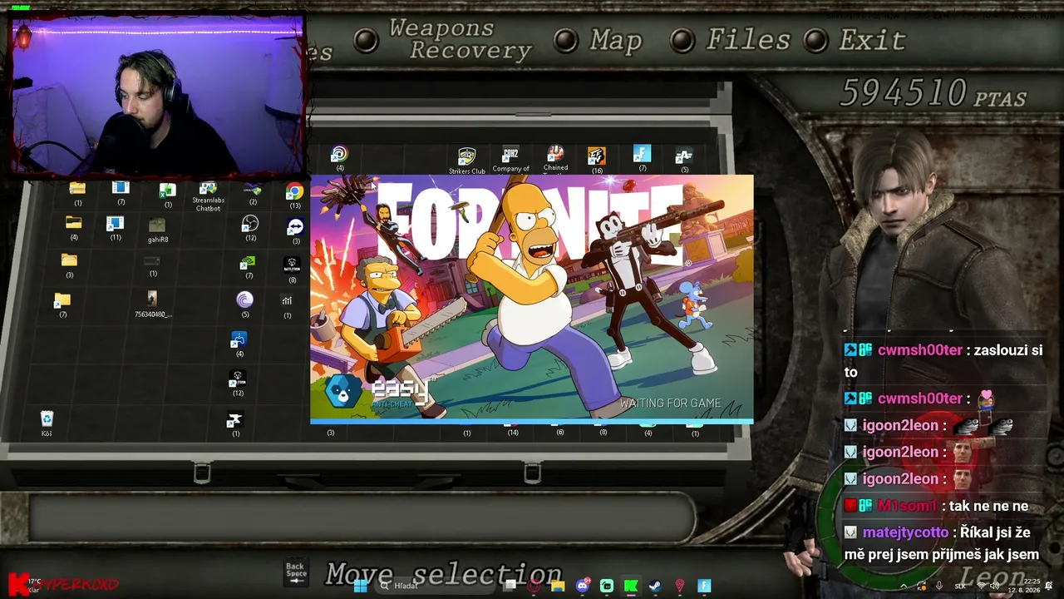Select the Map menu option
1064x599 pixels.
coord(616,40)
